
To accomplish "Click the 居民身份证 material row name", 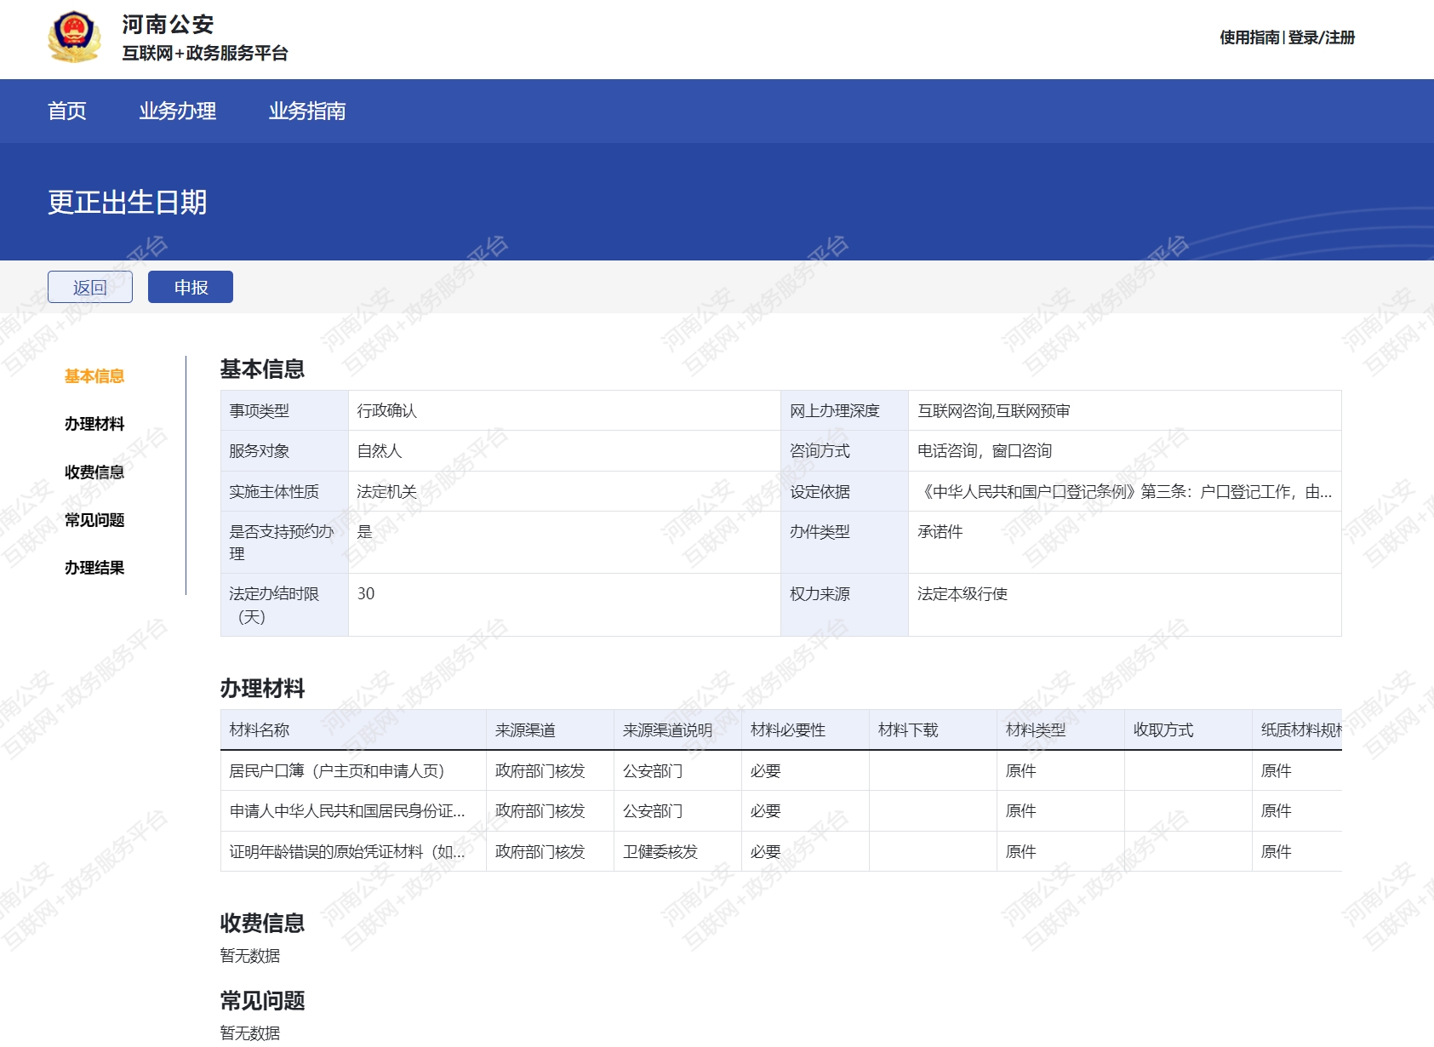I will (347, 811).
